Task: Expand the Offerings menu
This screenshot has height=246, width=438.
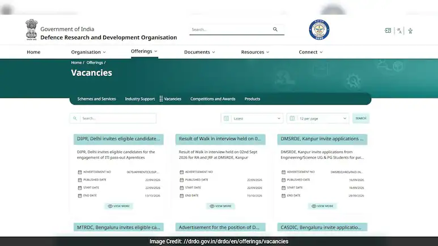Action: (144, 51)
